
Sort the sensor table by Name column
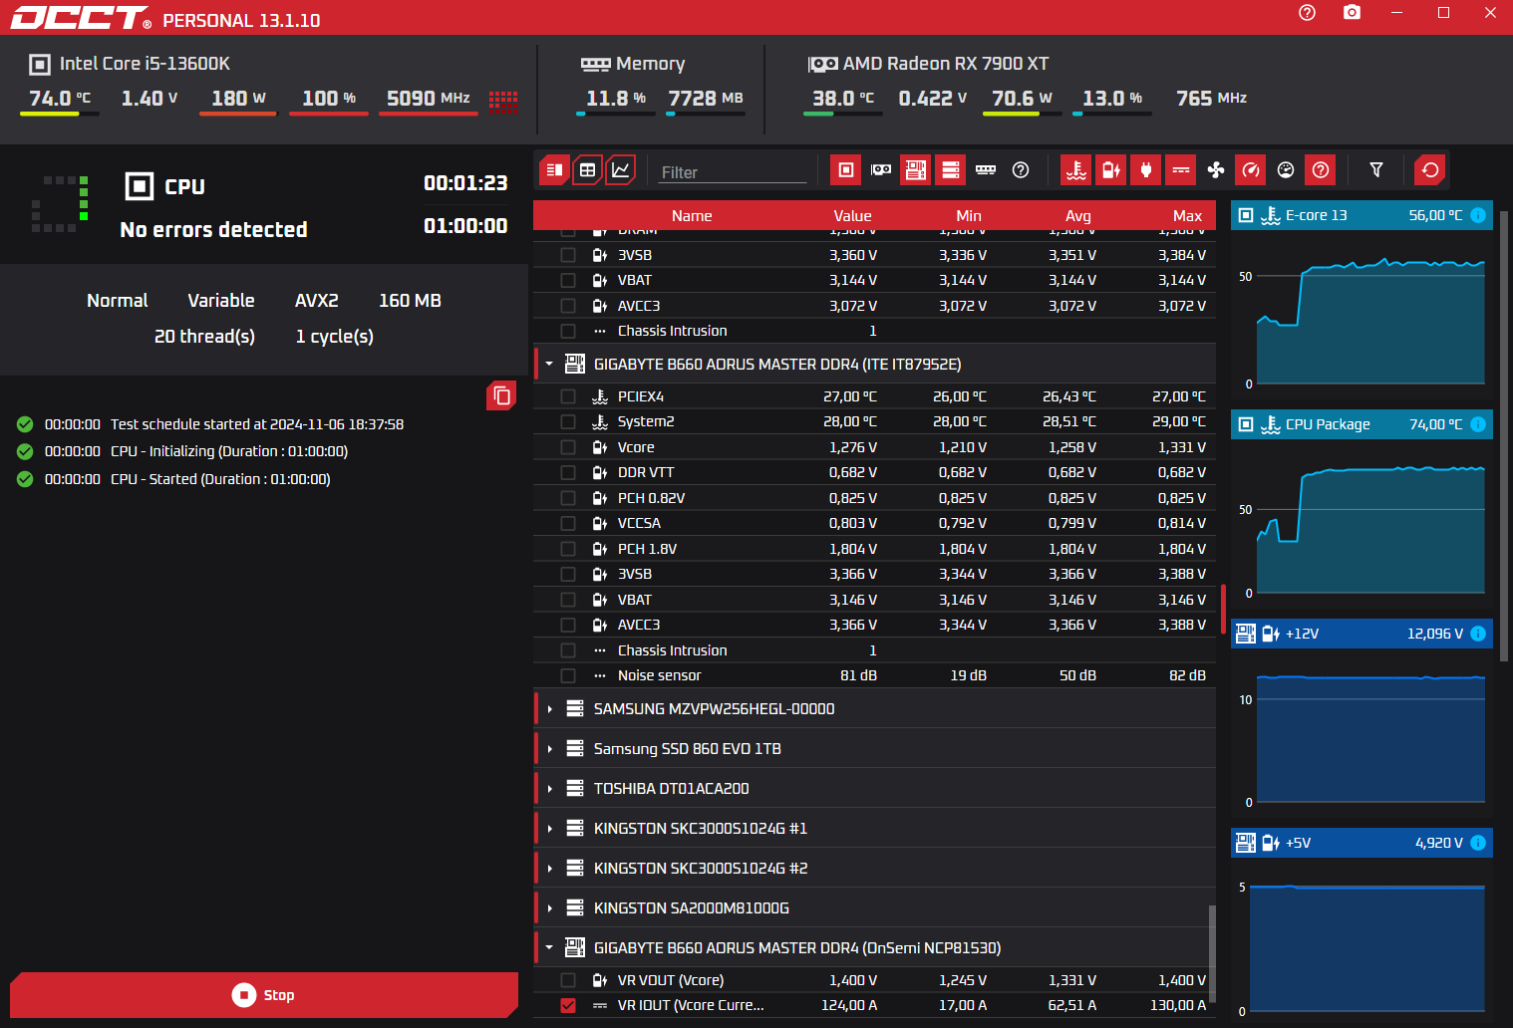pos(692,216)
